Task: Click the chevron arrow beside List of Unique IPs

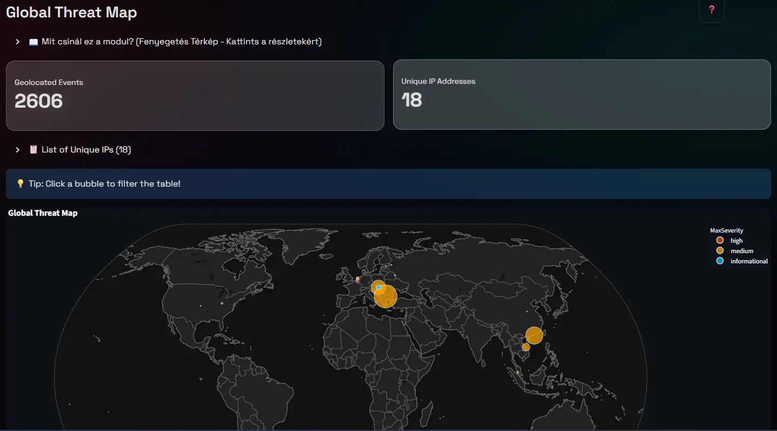Action: (x=18, y=150)
